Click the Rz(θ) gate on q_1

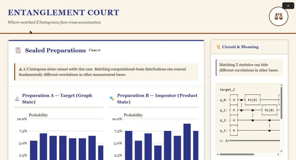coord(269,110)
